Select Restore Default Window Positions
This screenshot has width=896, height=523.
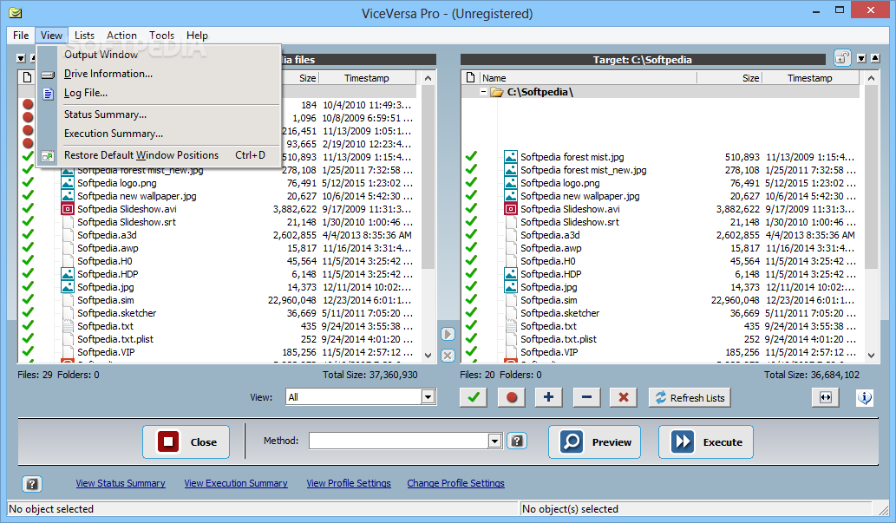pos(159,155)
